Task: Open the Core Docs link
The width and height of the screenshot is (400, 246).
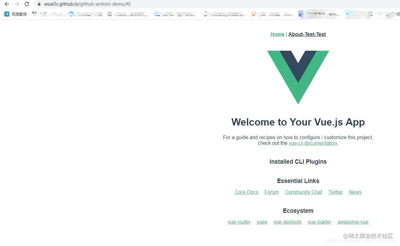Action: pyautogui.click(x=247, y=192)
